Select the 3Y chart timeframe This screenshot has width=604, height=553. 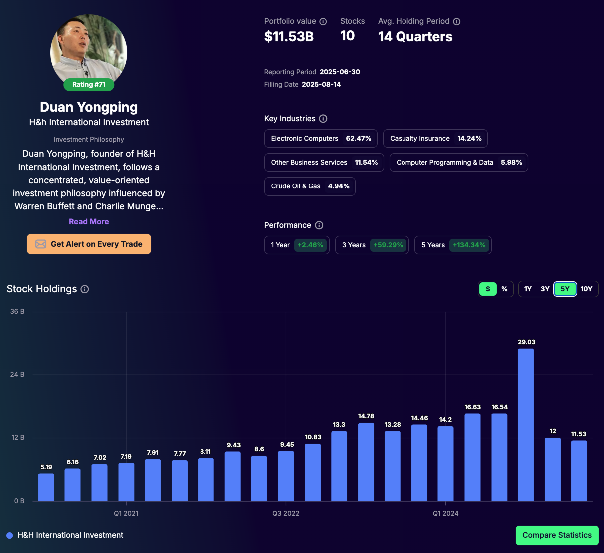coord(545,289)
